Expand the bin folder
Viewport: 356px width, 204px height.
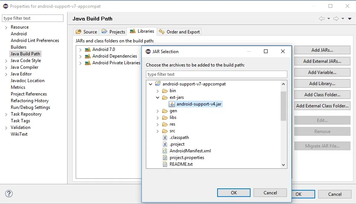157,91
